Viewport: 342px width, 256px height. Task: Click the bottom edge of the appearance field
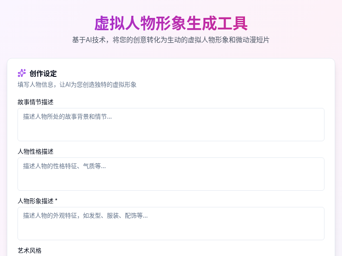coord(171,239)
